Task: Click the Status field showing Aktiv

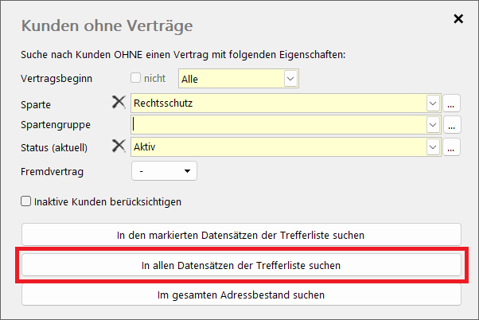Action: (278, 146)
